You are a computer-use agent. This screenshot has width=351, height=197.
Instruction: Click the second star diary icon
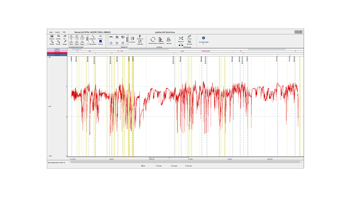tap(117, 43)
